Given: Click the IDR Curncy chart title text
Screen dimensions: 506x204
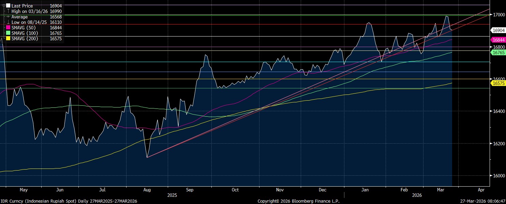Looking at the screenshot, I should tap(69, 201).
